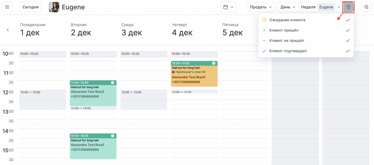Image resolution: width=374 pixels, height=165 pixels.
Task: Open the hamburger main menu
Action: tap(7, 7)
